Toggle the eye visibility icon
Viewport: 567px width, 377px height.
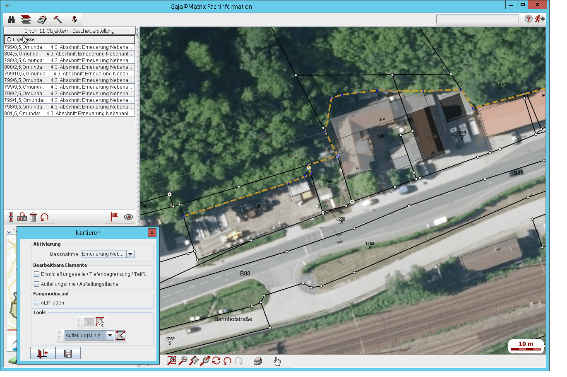128,217
